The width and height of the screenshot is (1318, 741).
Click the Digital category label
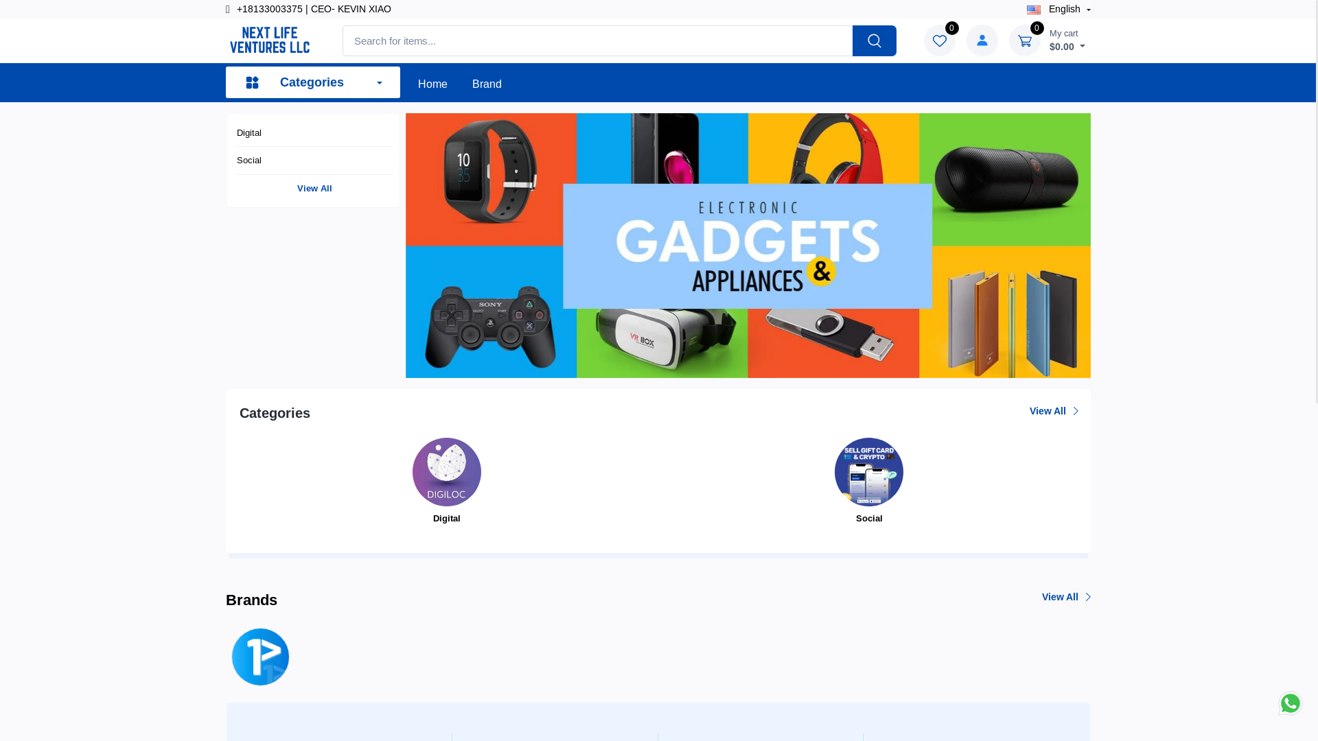tap(446, 518)
